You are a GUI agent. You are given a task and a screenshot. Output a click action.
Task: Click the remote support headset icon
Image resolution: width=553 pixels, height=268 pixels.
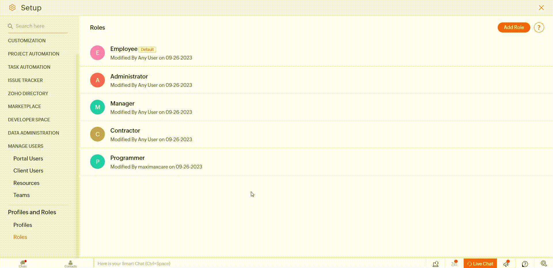pyautogui.click(x=435, y=264)
